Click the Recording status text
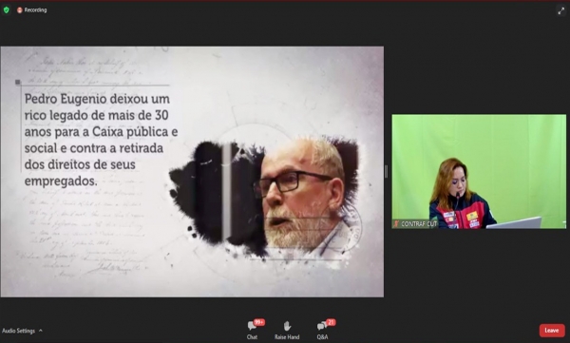Viewport: 570px width, 343px height. pos(35,10)
